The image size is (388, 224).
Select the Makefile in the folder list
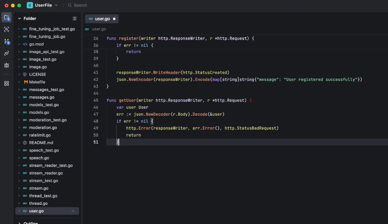click(37, 82)
